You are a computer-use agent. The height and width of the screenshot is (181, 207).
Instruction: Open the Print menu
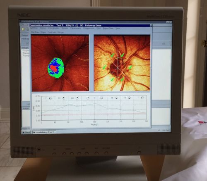click(99, 28)
